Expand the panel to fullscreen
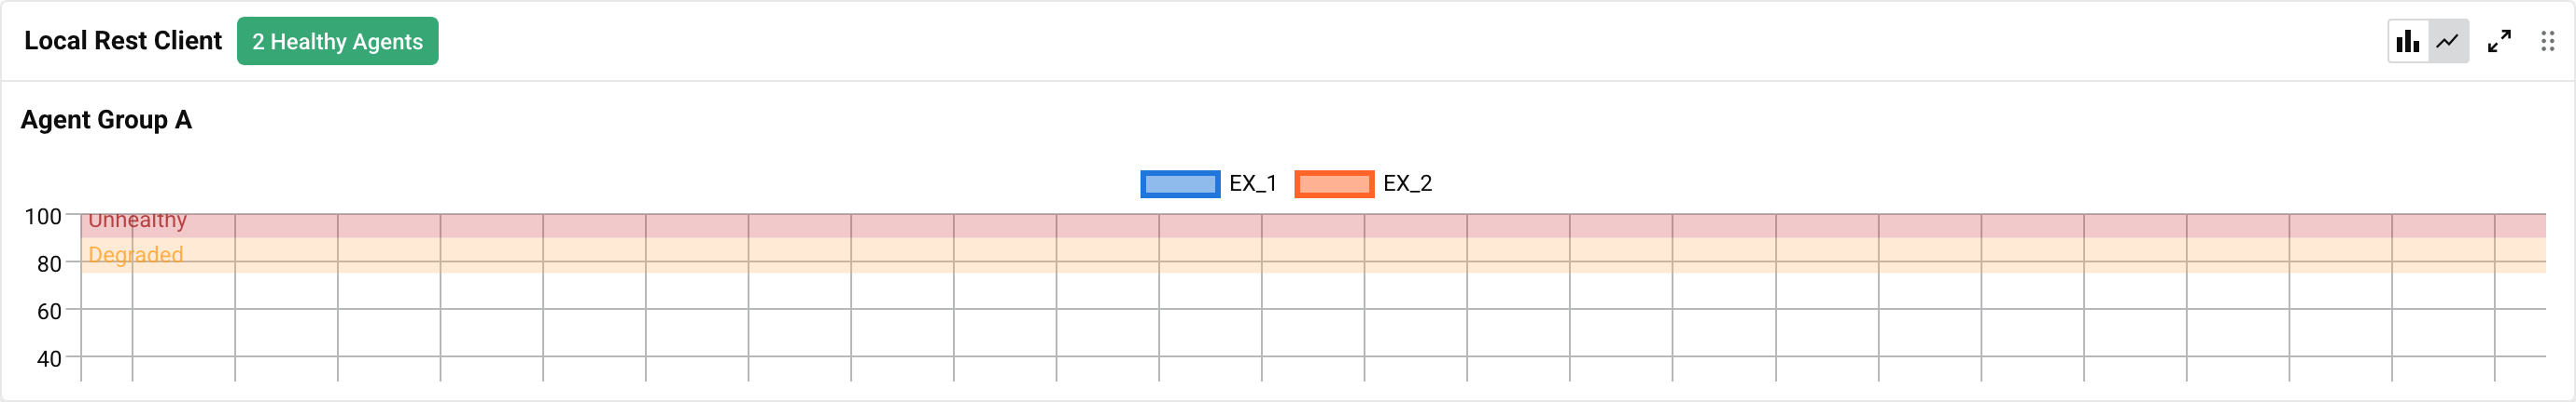Image resolution: width=2576 pixels, height=402 pixels. pyautogui.click(x=2499, y=42)
